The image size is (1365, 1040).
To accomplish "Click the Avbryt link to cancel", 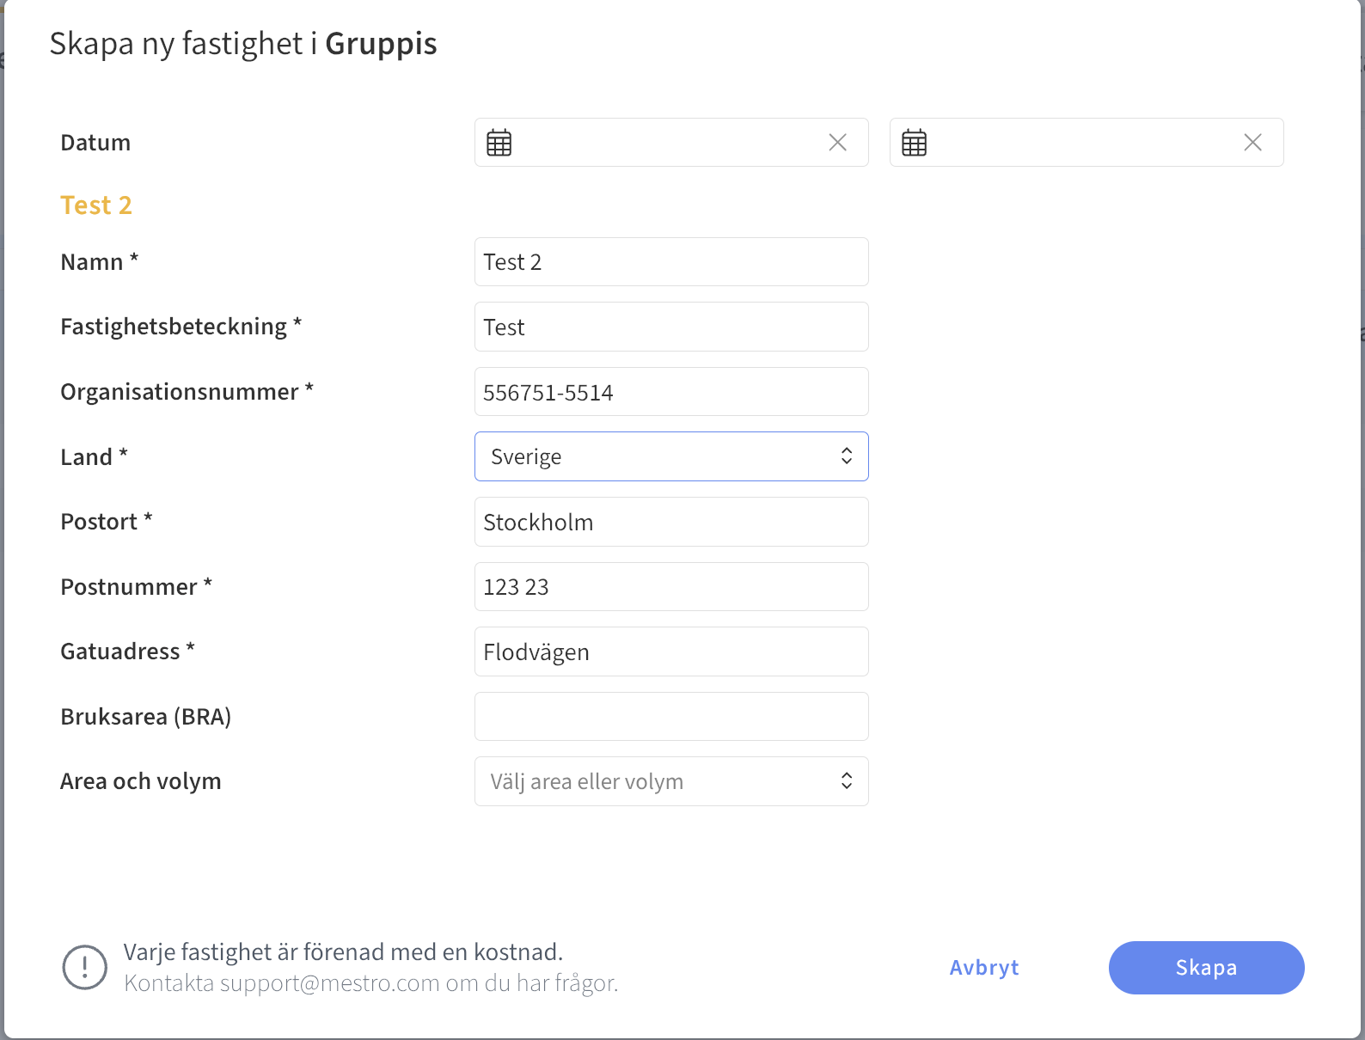I will 984,968.
